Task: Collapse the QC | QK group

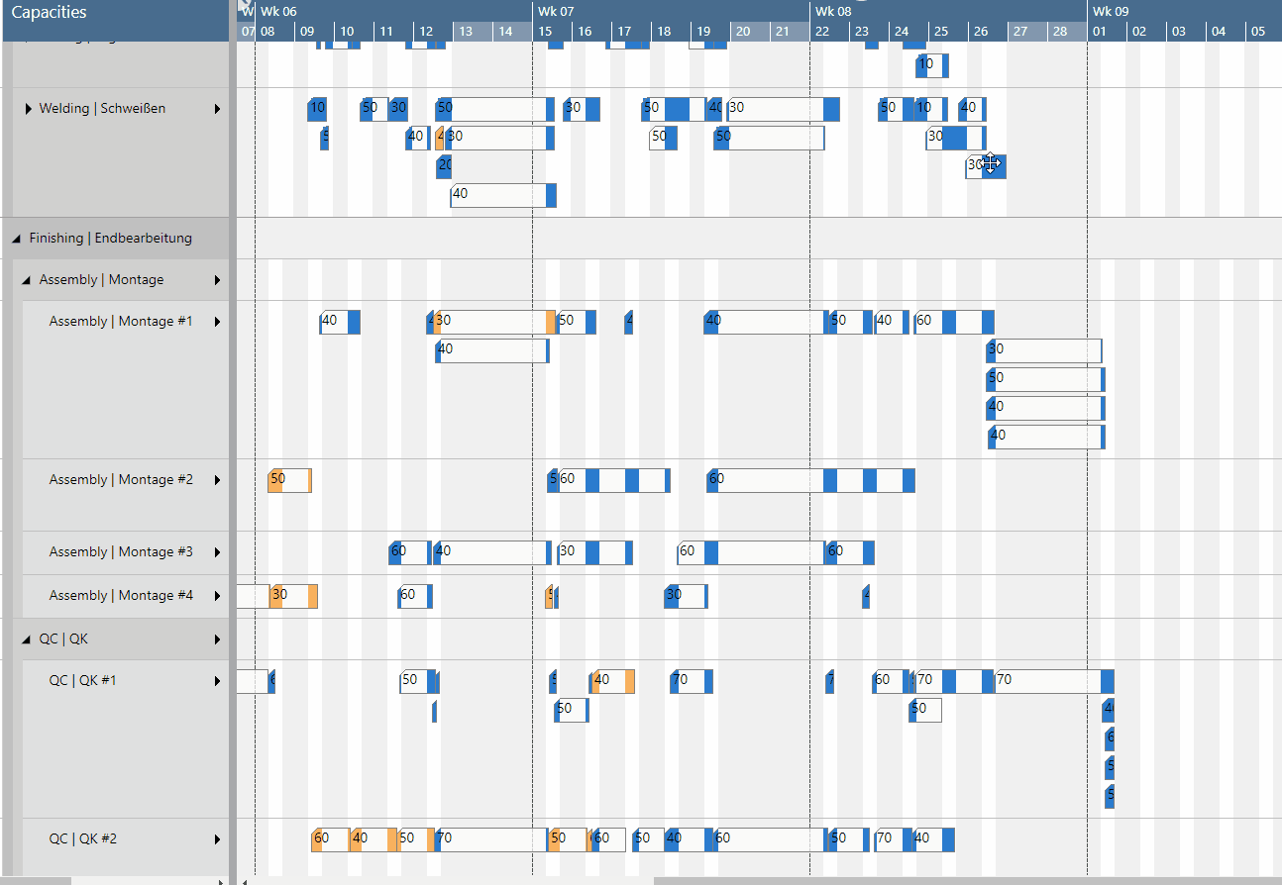Action: pos(27,639)
